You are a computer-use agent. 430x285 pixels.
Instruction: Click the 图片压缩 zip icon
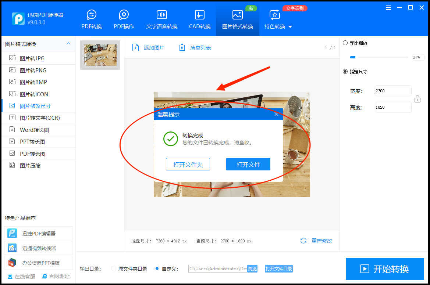click(13, 165)
